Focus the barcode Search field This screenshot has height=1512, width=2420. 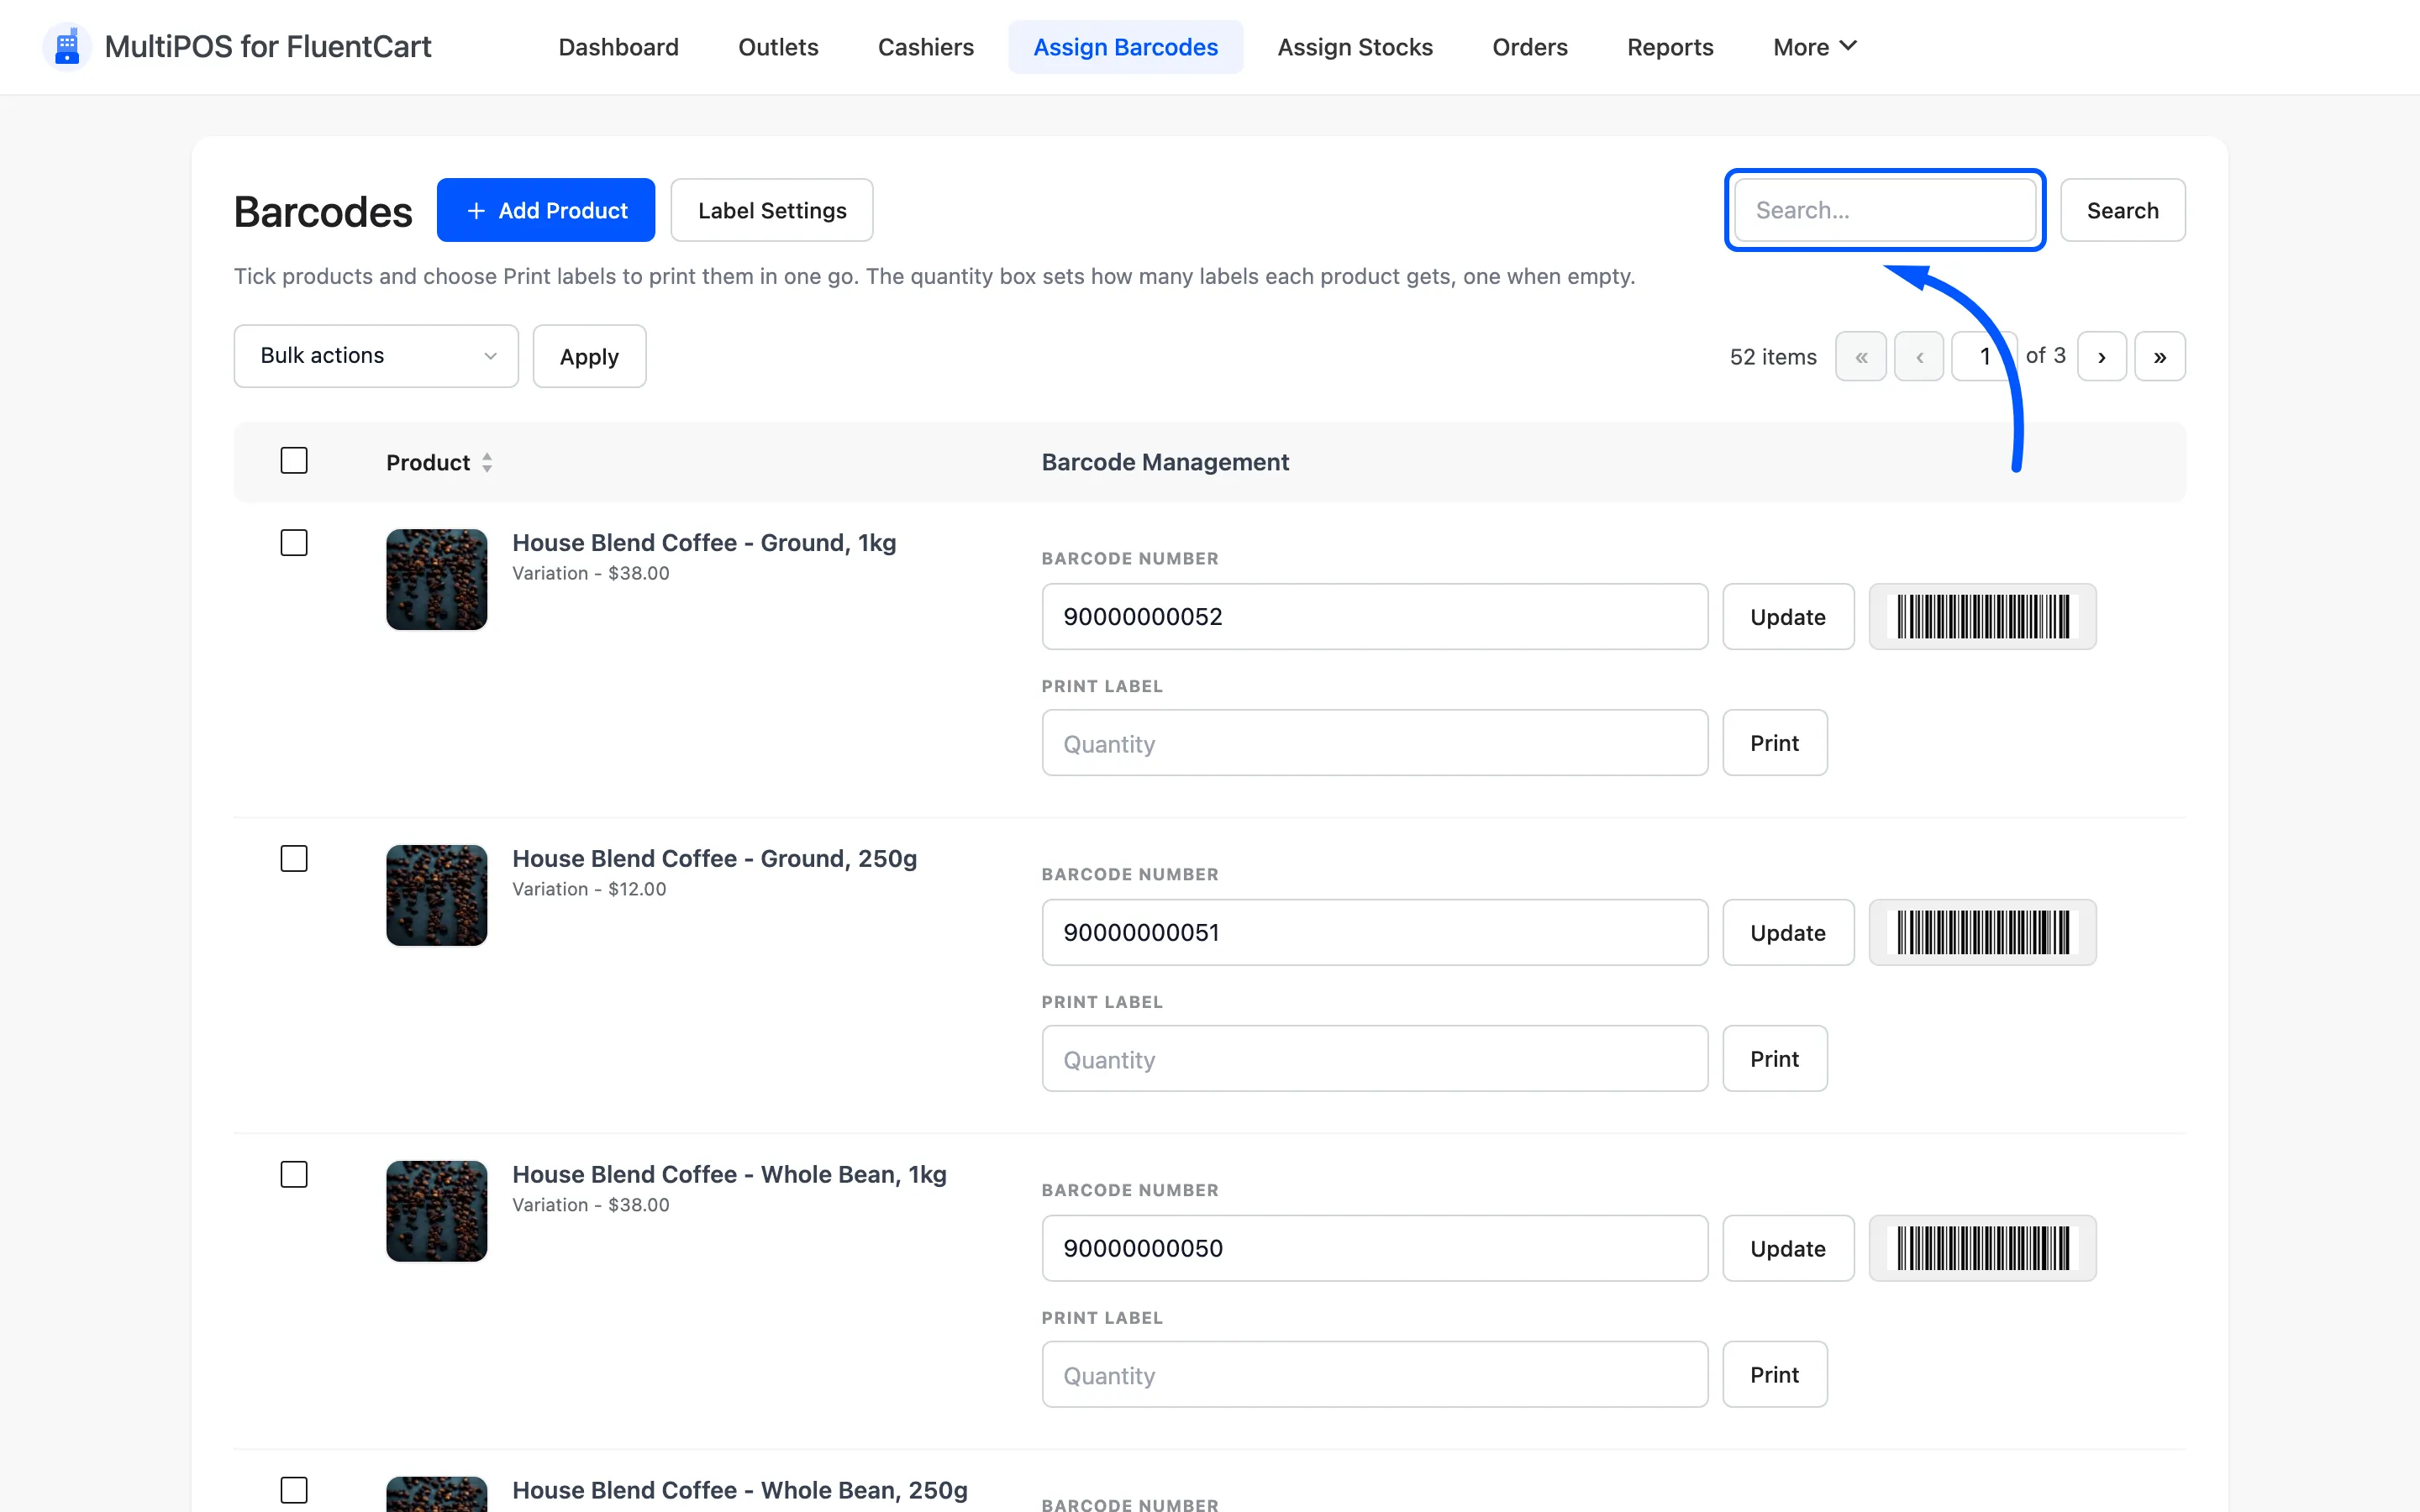coord(1884,211)
